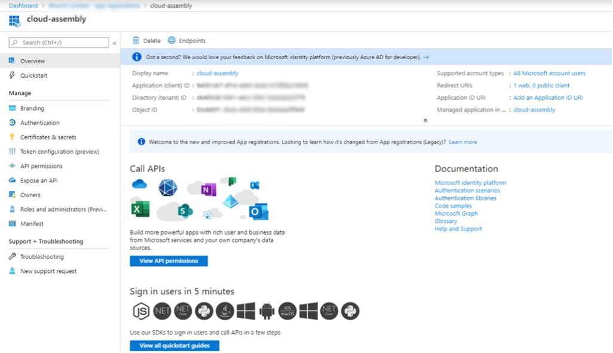Open the Code samples link
The height and width of the screenshot is (353, 613).
tap(453, 205)
